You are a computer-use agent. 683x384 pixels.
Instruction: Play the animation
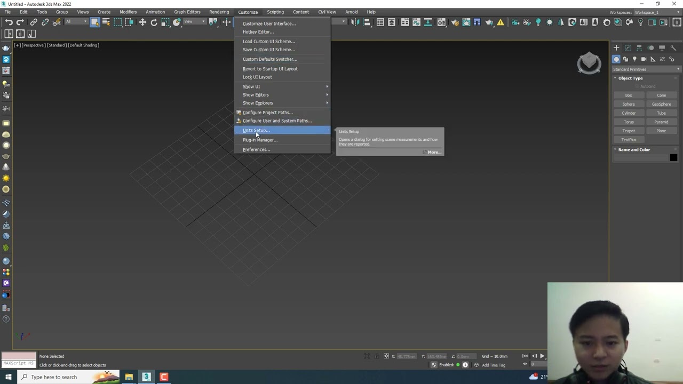[542, 356]
